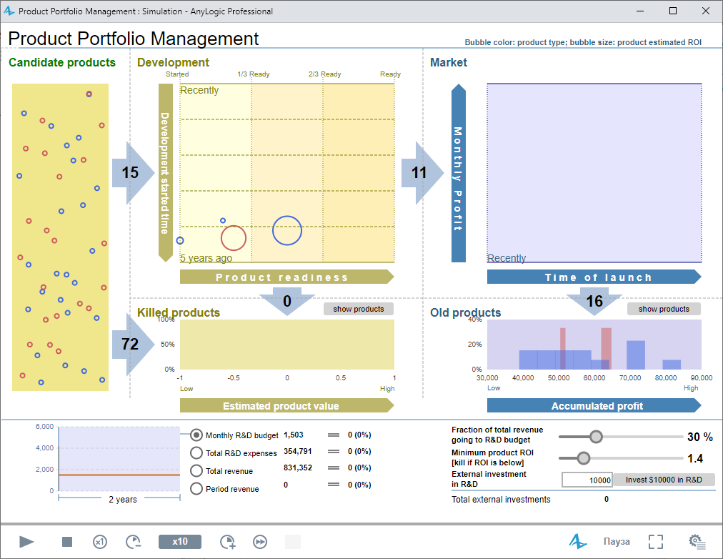Viewport: 723px width, 559px height.
Task: Select the Period revenue radio button
Action: point(196,488)
